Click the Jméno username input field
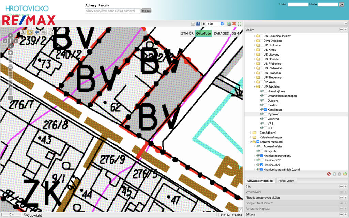The height and width of the screenshot is (218, 349). (298, 5)
